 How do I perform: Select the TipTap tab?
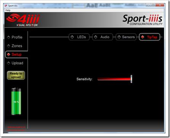click(149, 37)
